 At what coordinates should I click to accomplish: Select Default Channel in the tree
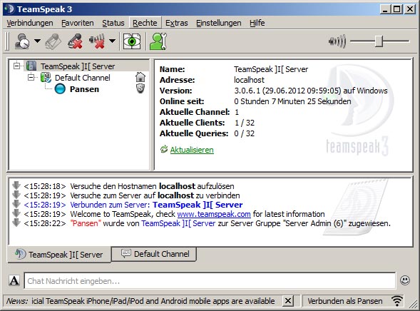[x=83, y=78]
